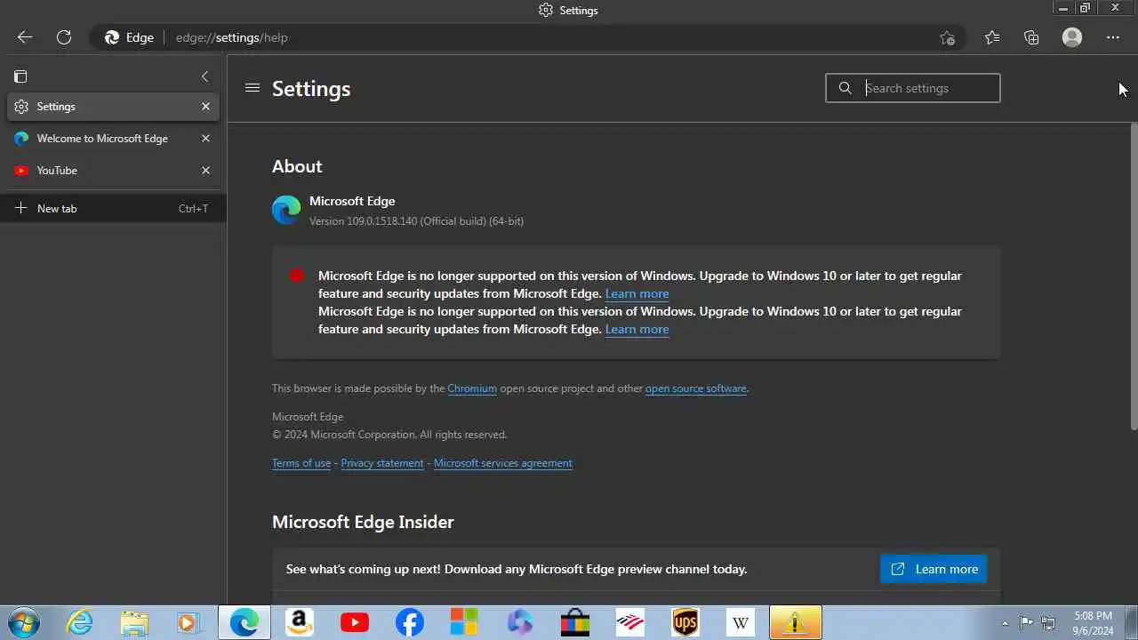
Task: Open Windows Media Player from taskbar
Action: pyautogui.click(x=188, y=622)
